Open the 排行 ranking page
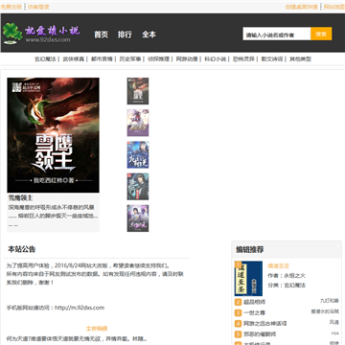Image resolution: width=345 pixels, height=345 pixels. pos(125,34)
